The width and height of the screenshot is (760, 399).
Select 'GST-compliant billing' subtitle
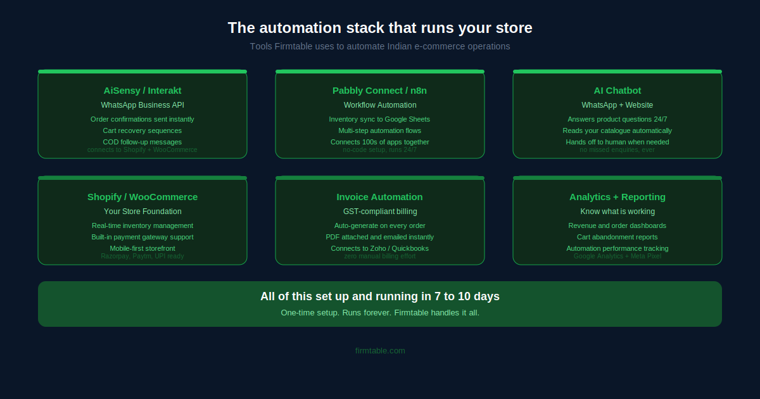(x=380, y=212)
